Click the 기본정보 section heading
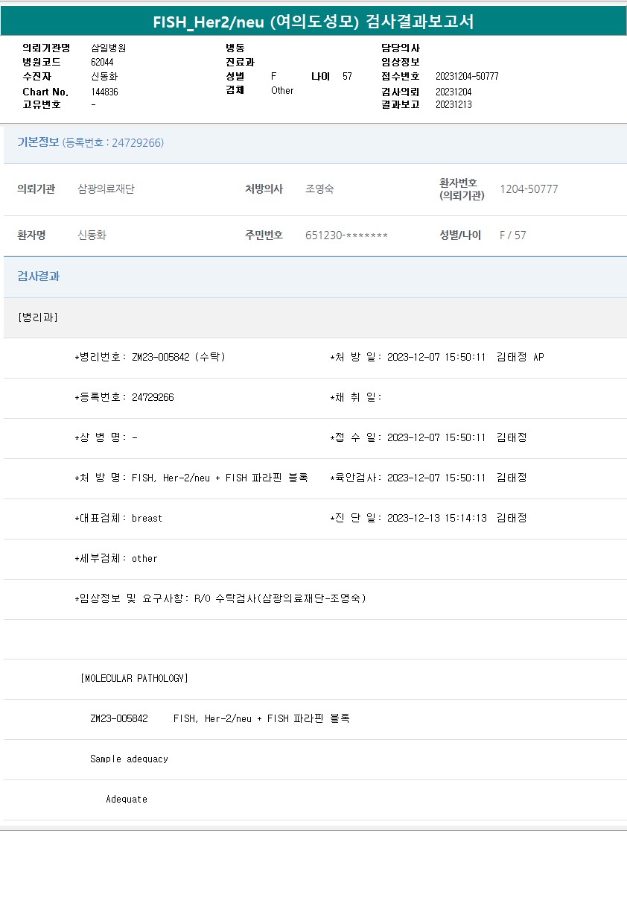 tap(38, 142)
